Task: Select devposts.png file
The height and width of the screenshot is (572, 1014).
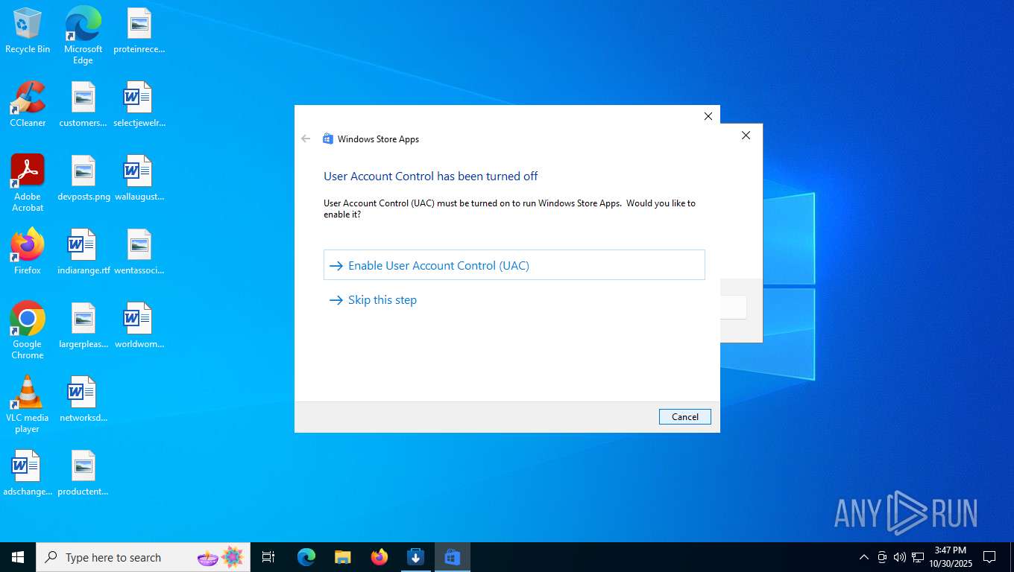Action: (x=84, y=179)
